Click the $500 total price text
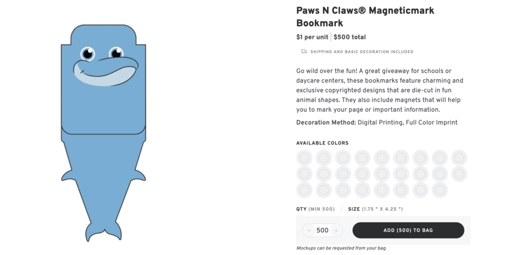Image resolution: width=517 pixels, height=255 pixels. click(350, 37)
